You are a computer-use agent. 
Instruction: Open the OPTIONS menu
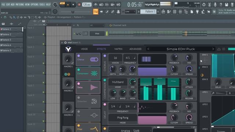[35, 4]
